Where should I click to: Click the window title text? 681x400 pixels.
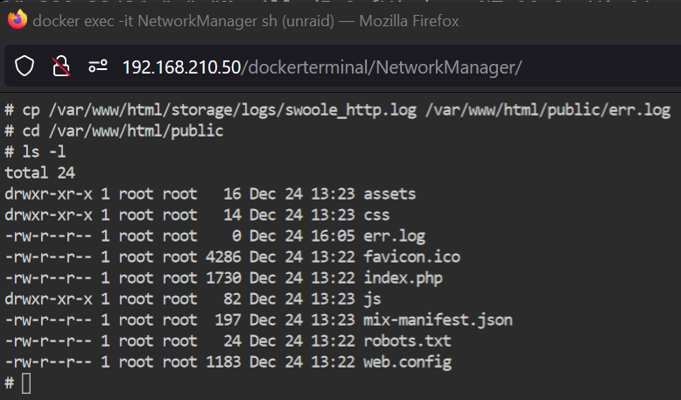pyautogui.click(x=246, y=21)
